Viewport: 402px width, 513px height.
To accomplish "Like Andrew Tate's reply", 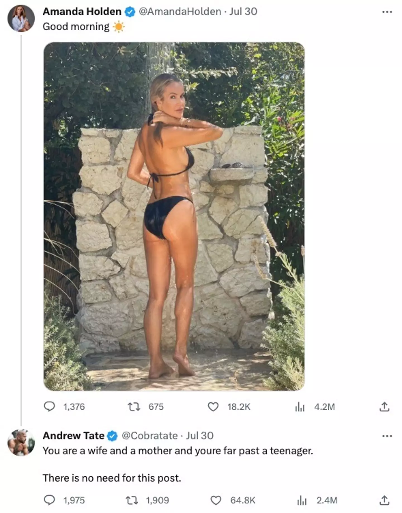I will pyautogui.click(x=216, y=500).
